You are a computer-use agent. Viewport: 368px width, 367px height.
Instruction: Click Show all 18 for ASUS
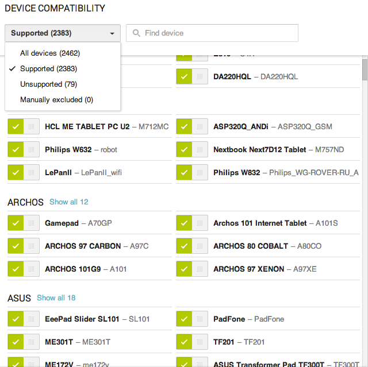(56, 298)
